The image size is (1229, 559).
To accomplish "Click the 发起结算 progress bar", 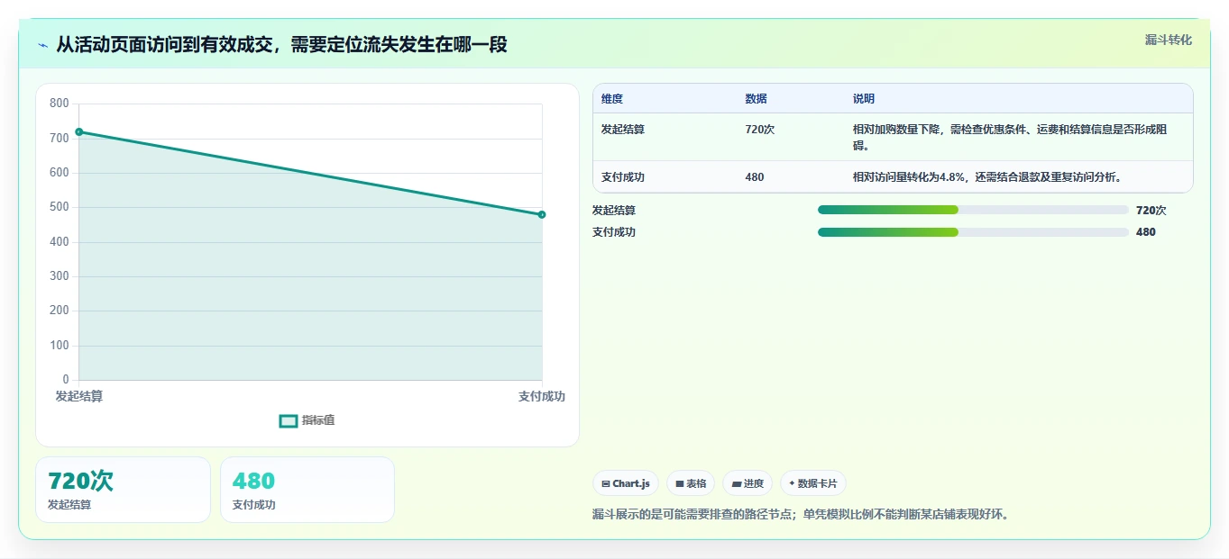I will tap(973, 210).
